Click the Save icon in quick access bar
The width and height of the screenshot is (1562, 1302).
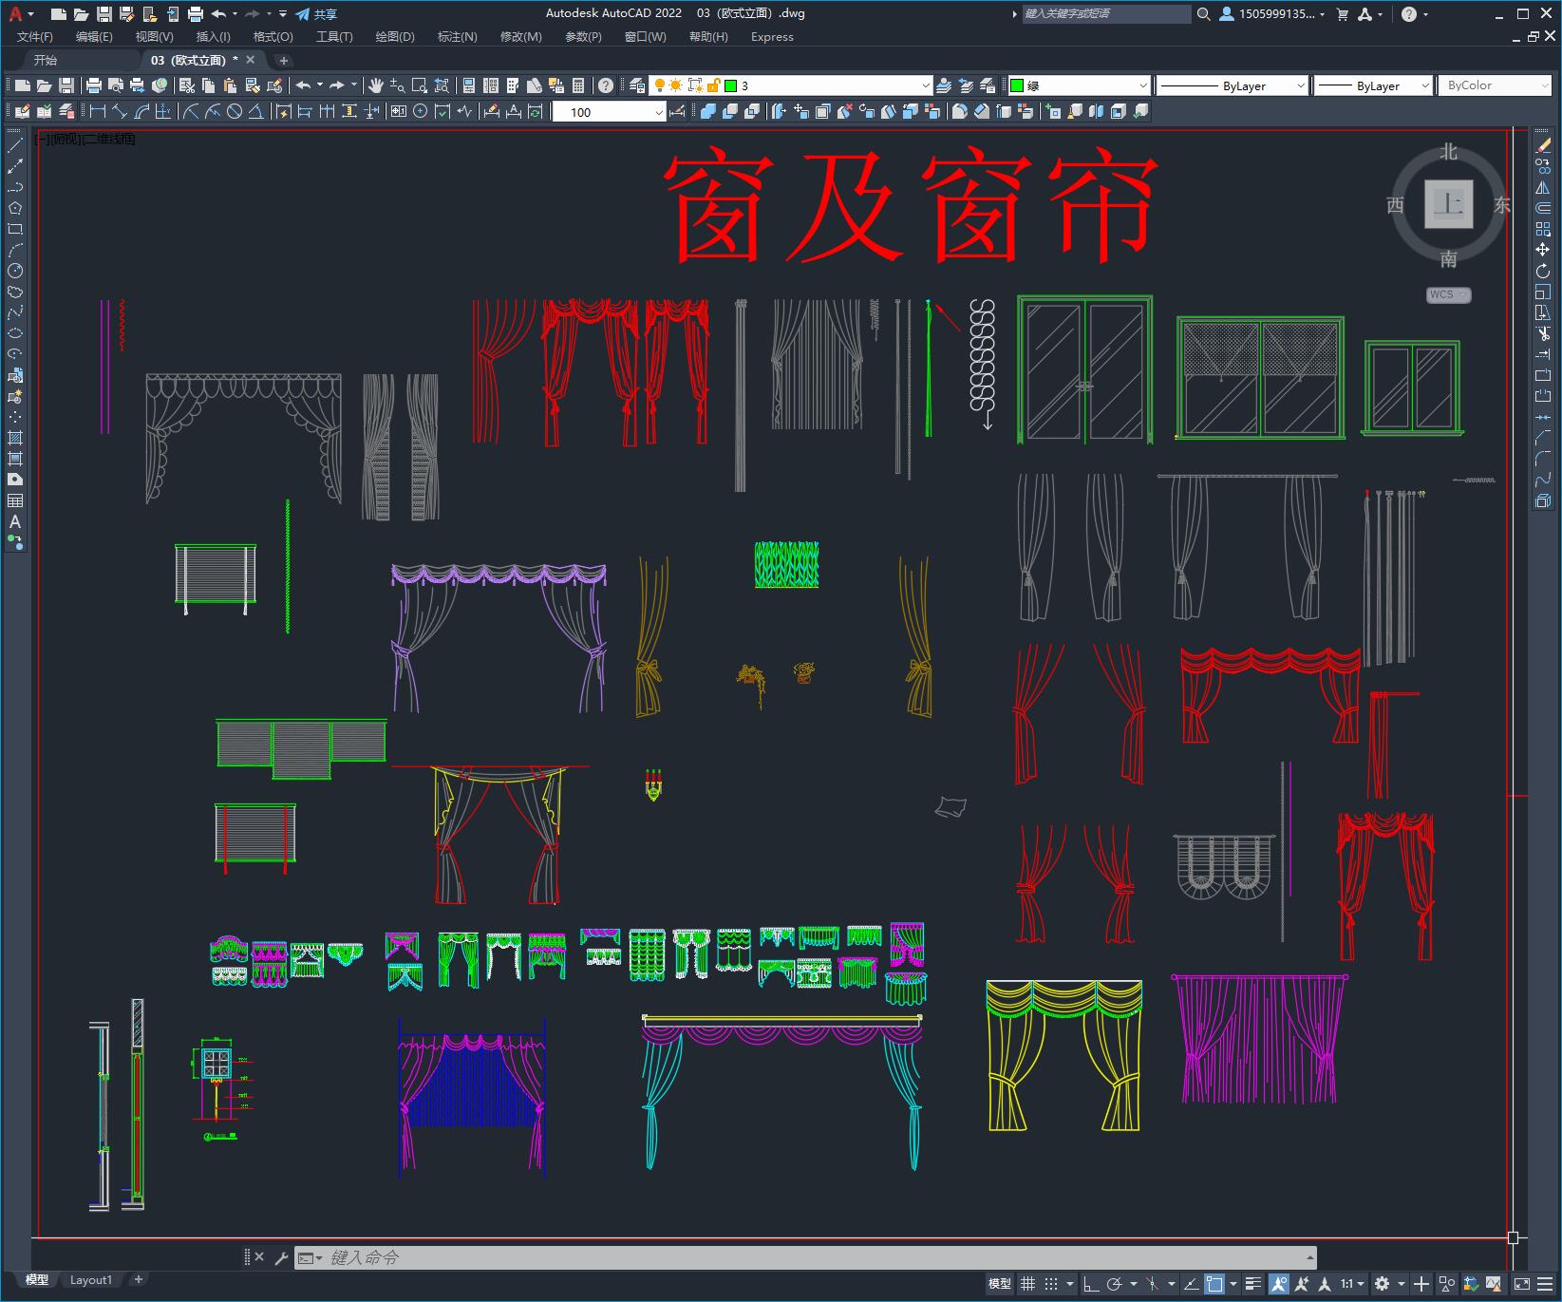click(x=104, y=14)
